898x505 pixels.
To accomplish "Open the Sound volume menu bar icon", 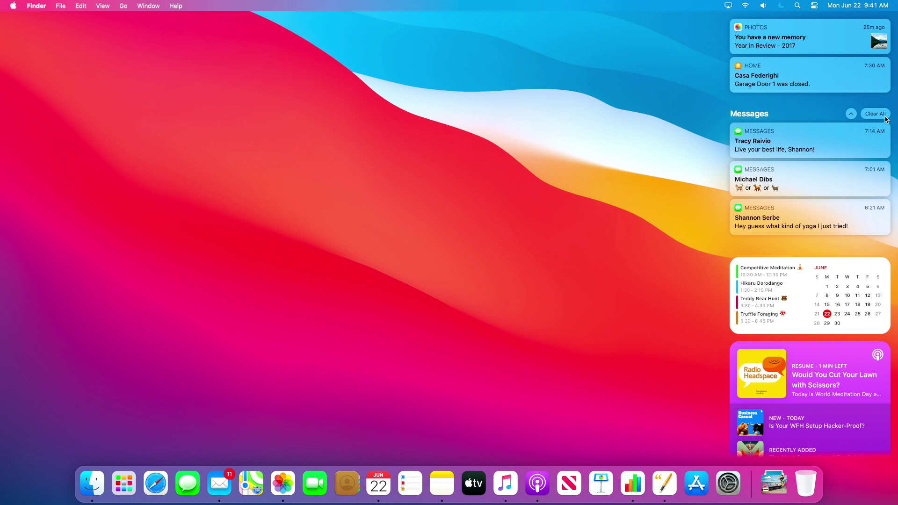I will pyautogui.click(x=763, y=6).
